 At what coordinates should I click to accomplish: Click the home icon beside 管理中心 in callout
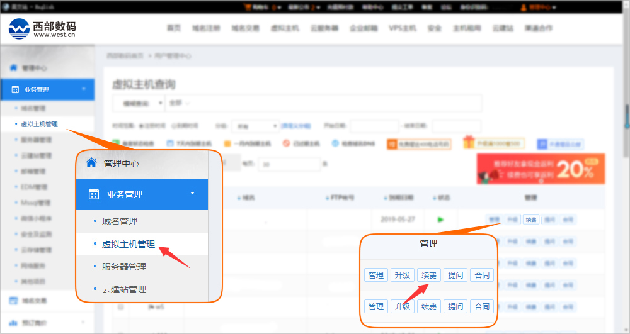tap(91, 163)
